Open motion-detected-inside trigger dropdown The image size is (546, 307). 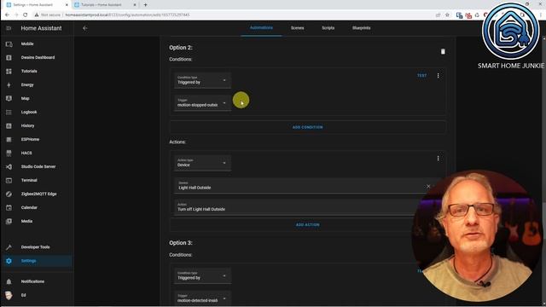point(202,298)
